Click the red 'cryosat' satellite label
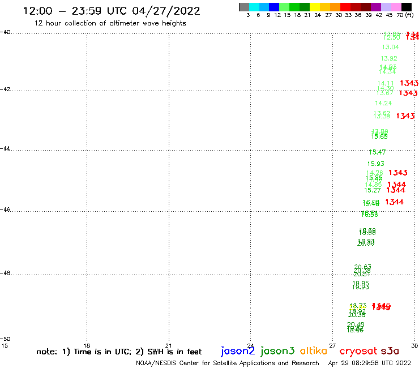Screen dimensions: 419x368 (x=358, y=352)
